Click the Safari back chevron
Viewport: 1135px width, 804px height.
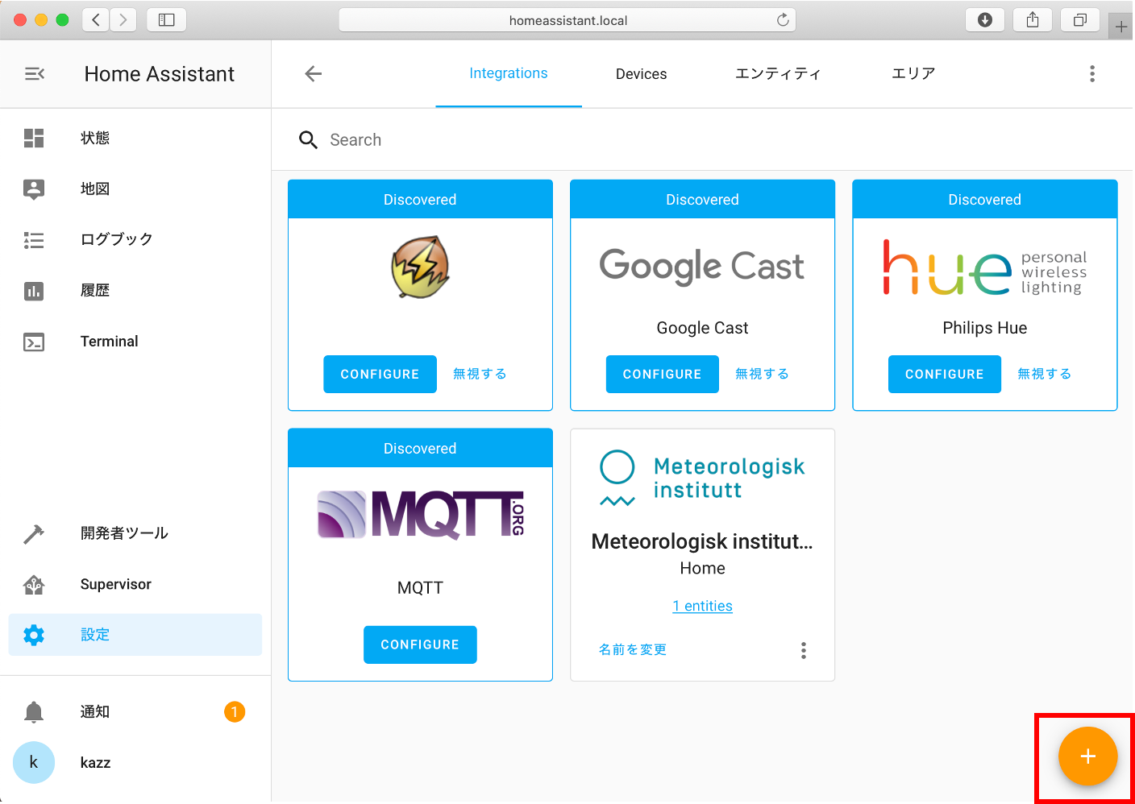click(x=96, y=20)
